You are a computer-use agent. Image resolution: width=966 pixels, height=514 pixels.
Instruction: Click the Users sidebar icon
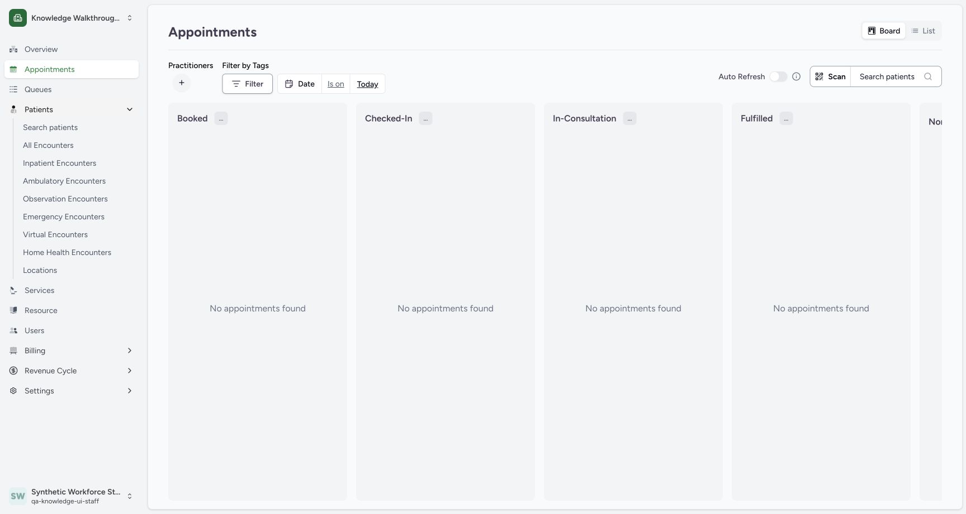click(13, 330)
